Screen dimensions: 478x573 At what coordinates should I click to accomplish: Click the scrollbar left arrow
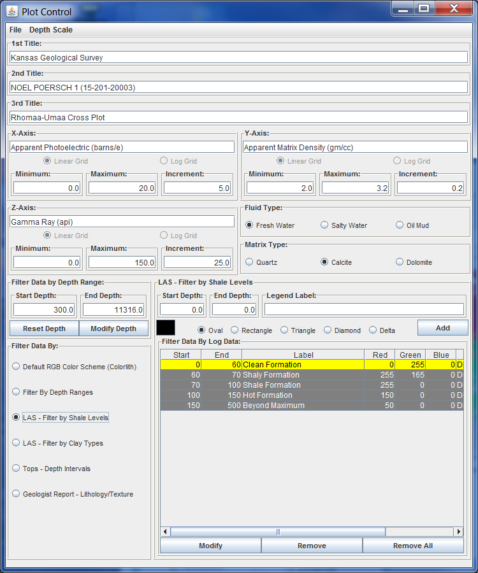(x=165, y=532)
